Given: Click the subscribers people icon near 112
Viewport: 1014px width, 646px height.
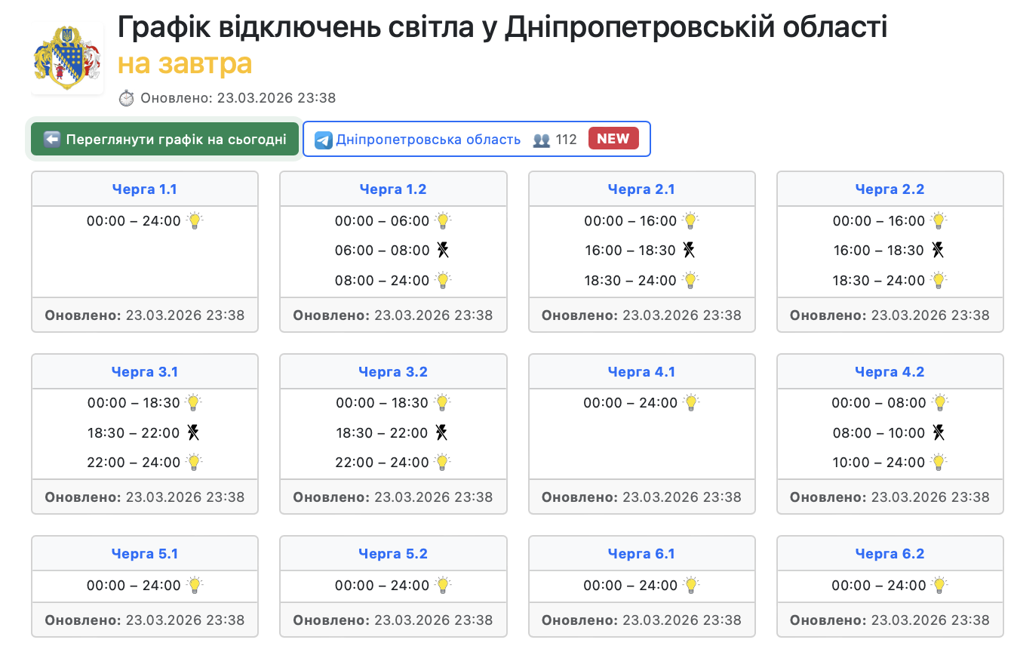Looking at the screenshot, I should pos(541,140).
